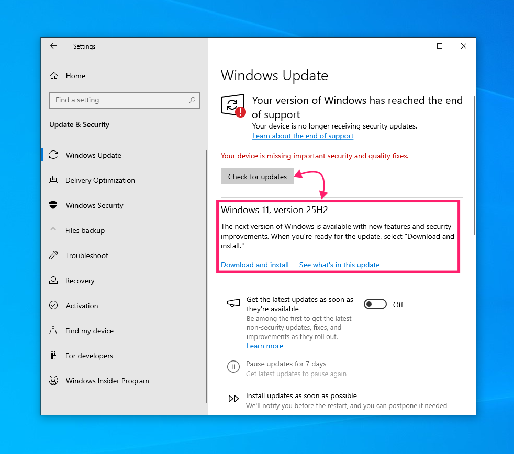Click the Windows 11, version 25H2 heading
This screenshot has height=454, width=514.
coord(274,210)
